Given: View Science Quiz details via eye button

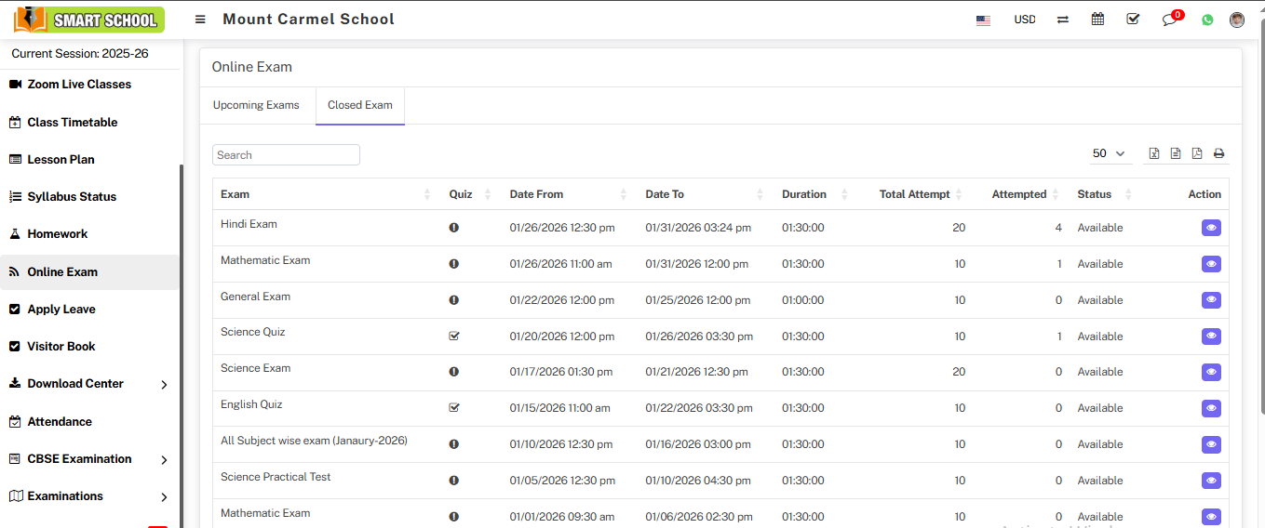Looking at the screenshot, I should pos(1210,337).
